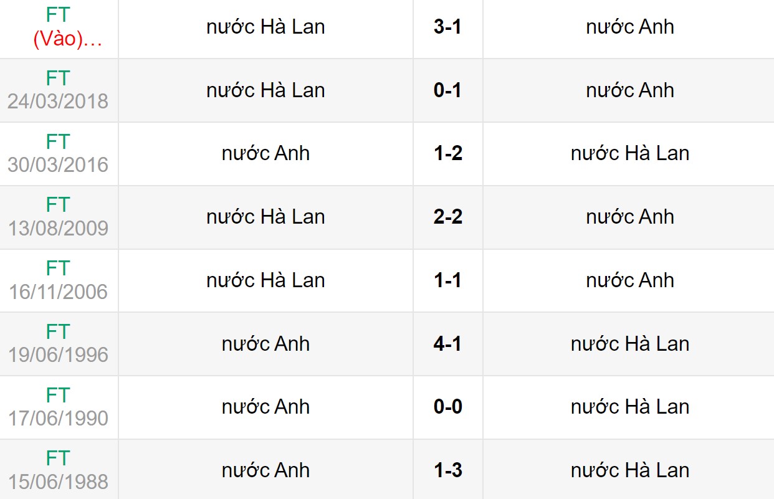Open the 0-0 score from 17/06/1990
Image resolution: width=774 pixels, height=499 pixels.
(447, 407)
